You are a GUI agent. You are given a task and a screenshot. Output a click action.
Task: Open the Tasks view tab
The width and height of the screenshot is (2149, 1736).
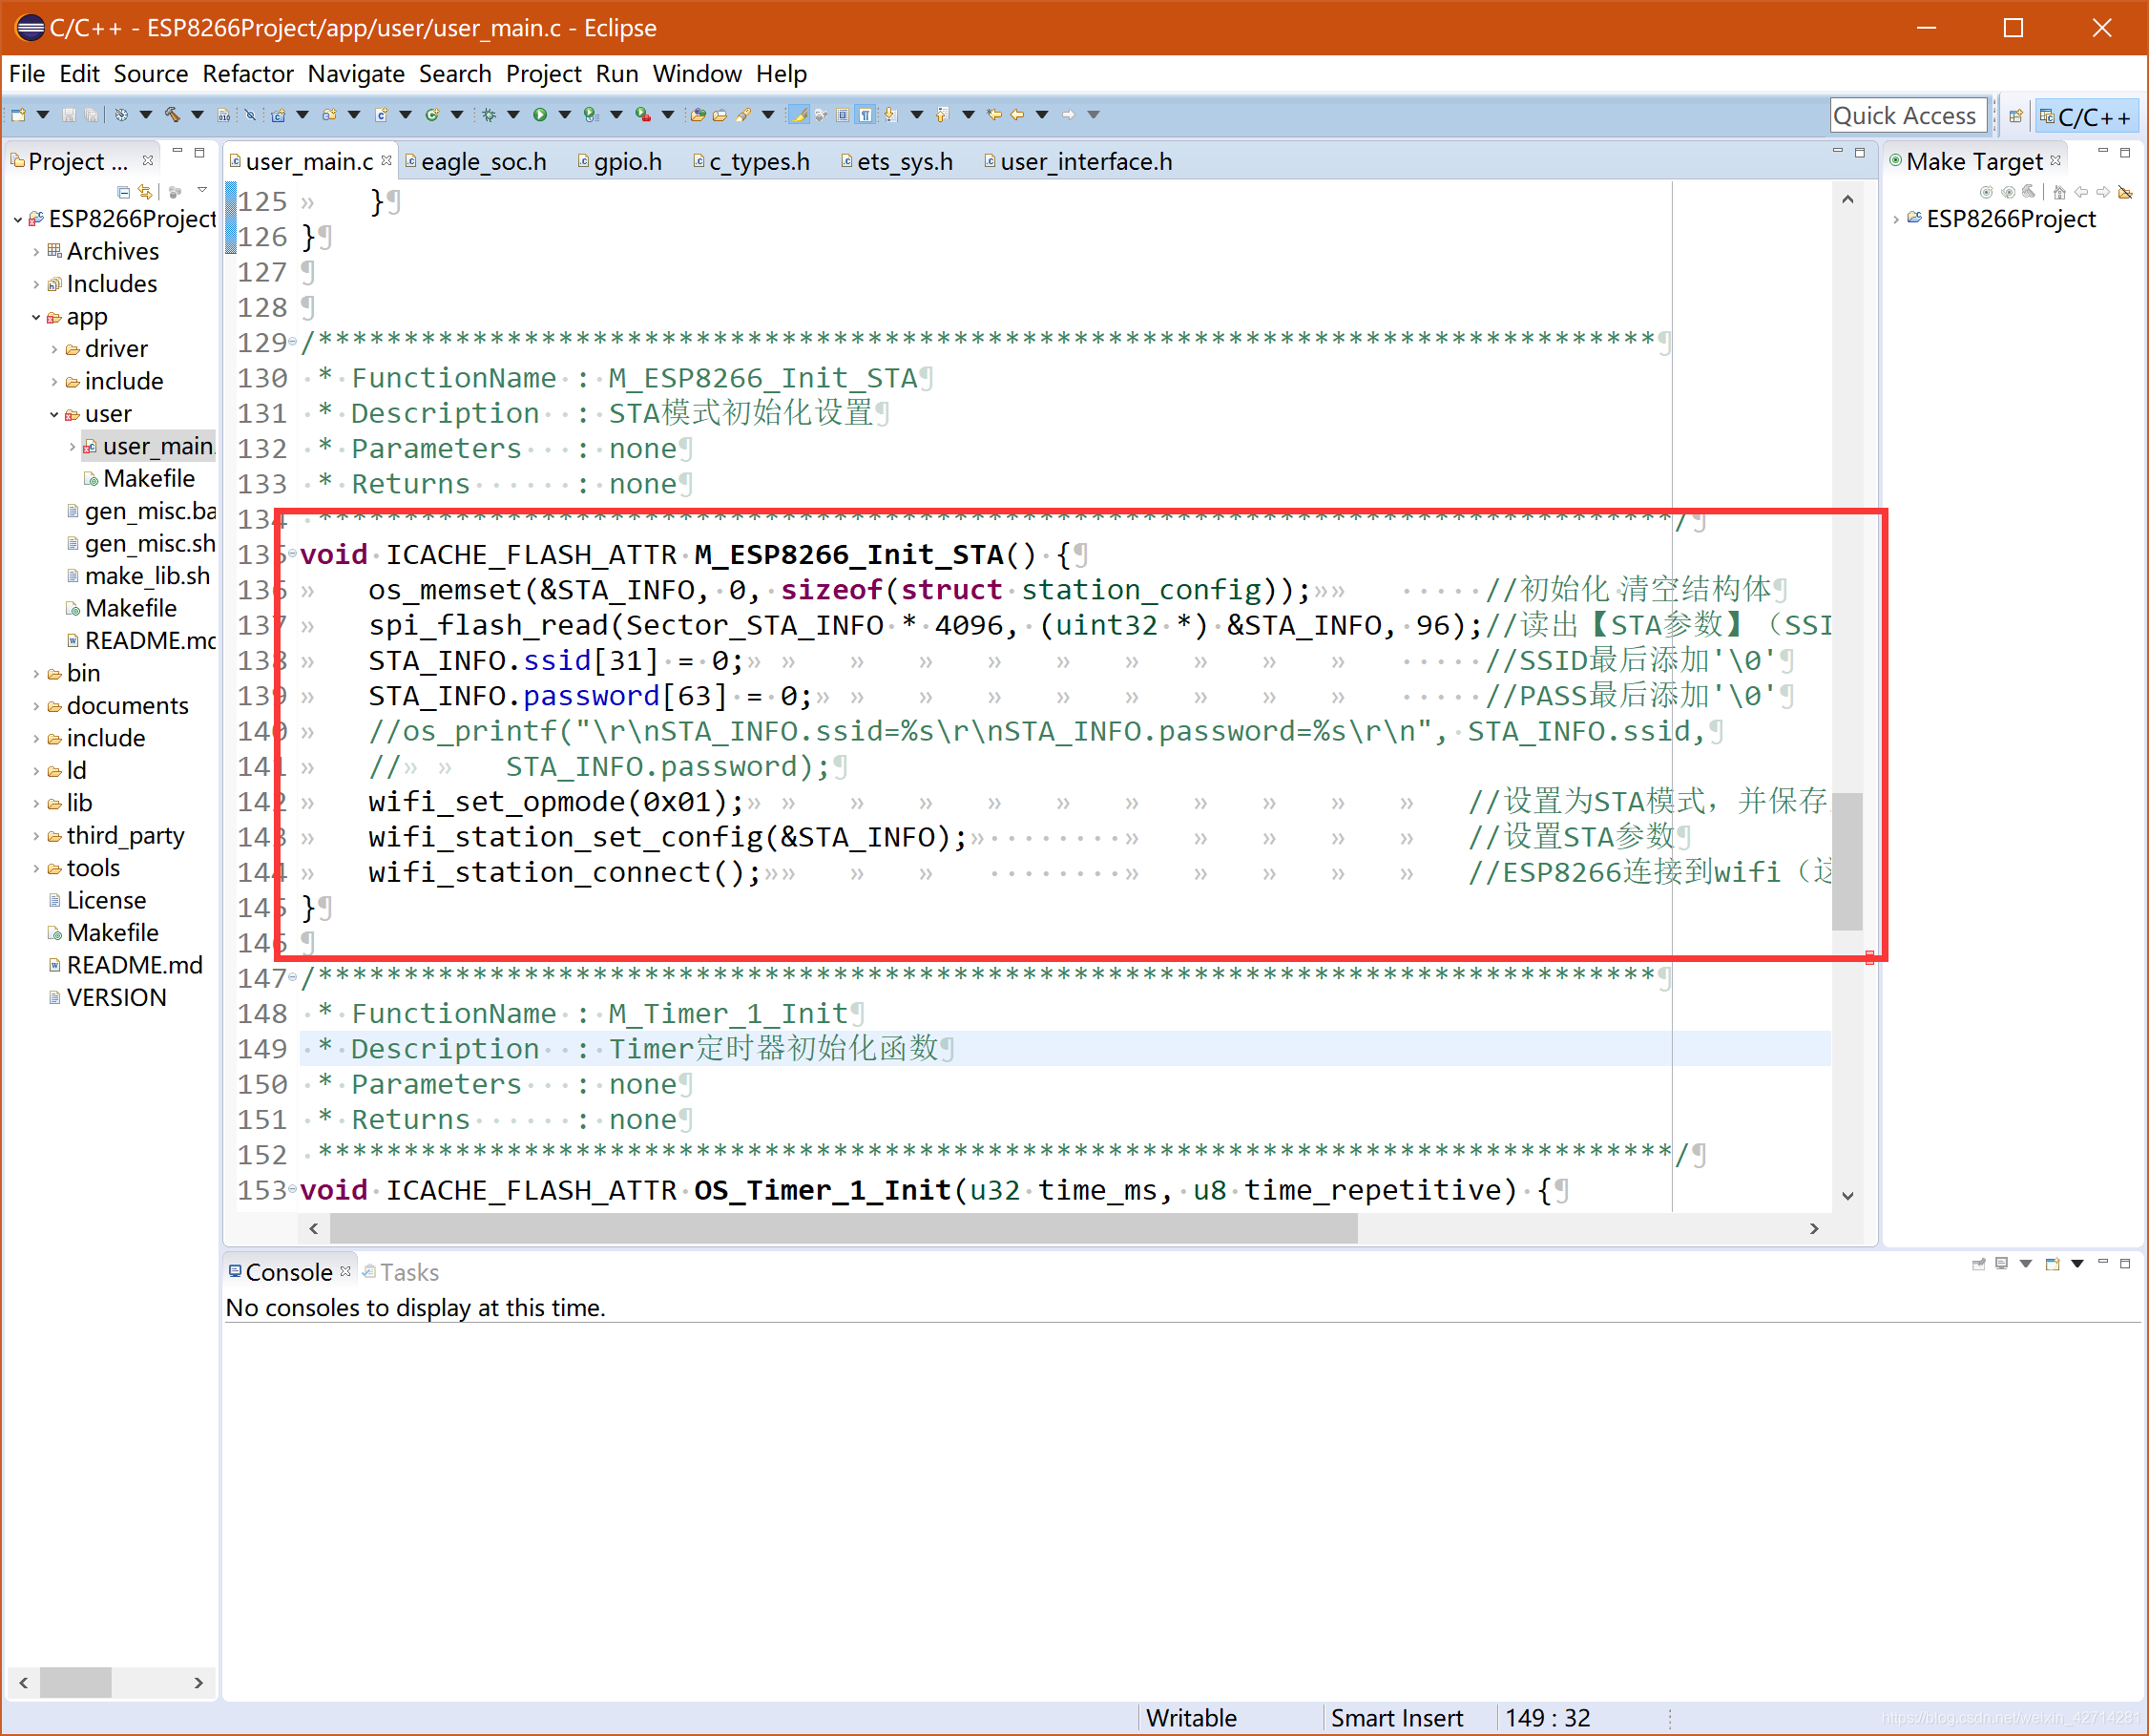click(x=408, y=1272)
